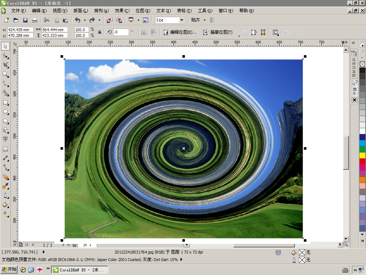
Task: Click the Internet Explorer quick launch icon
Action: click(31, 270)
